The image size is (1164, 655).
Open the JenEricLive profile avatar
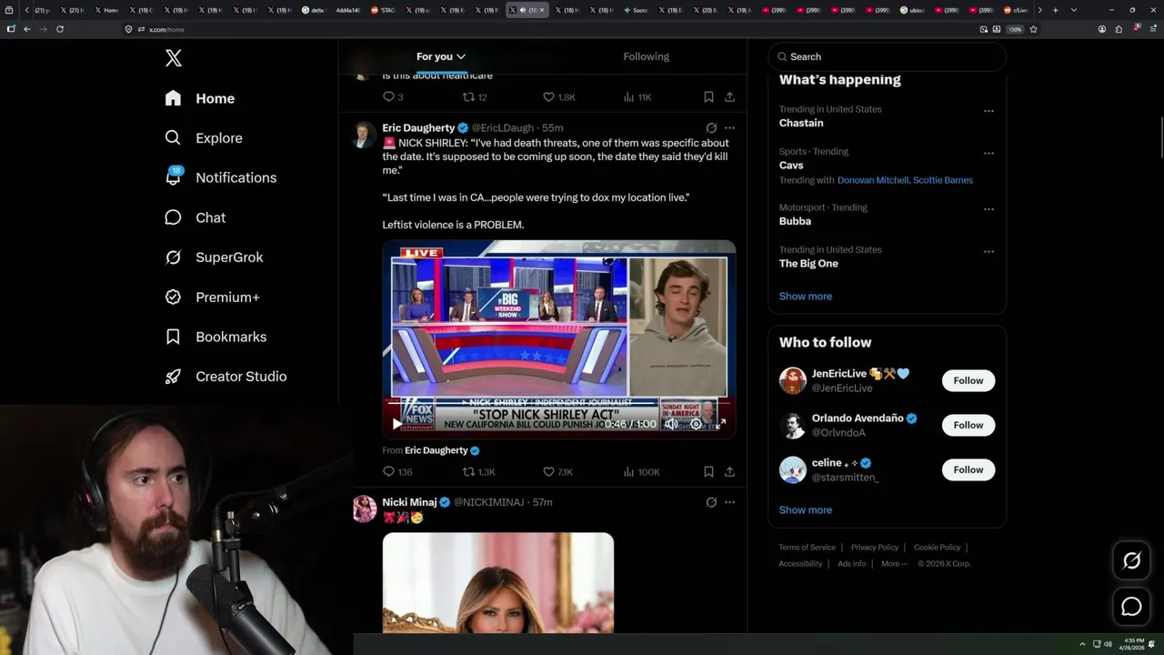(793, 381)
